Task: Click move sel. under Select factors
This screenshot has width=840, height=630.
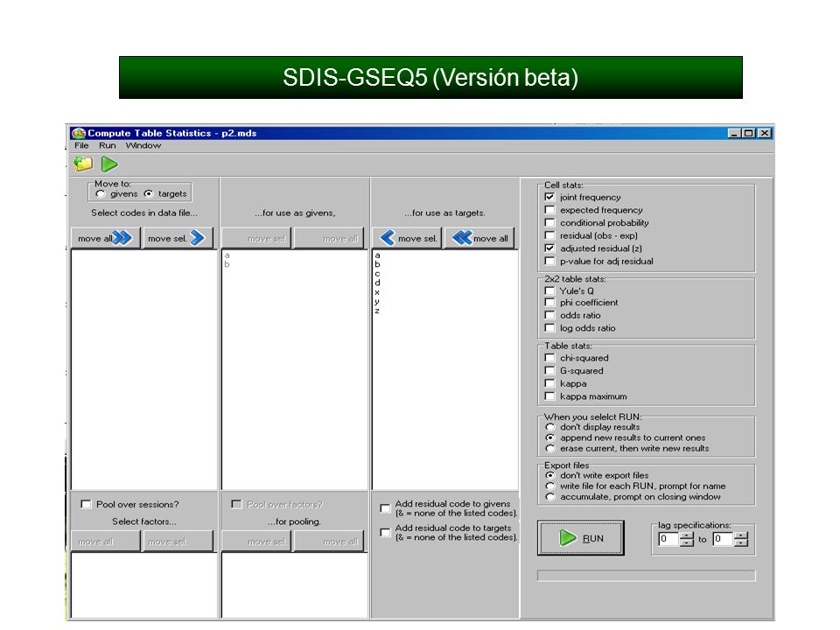Action: point(178,542)
